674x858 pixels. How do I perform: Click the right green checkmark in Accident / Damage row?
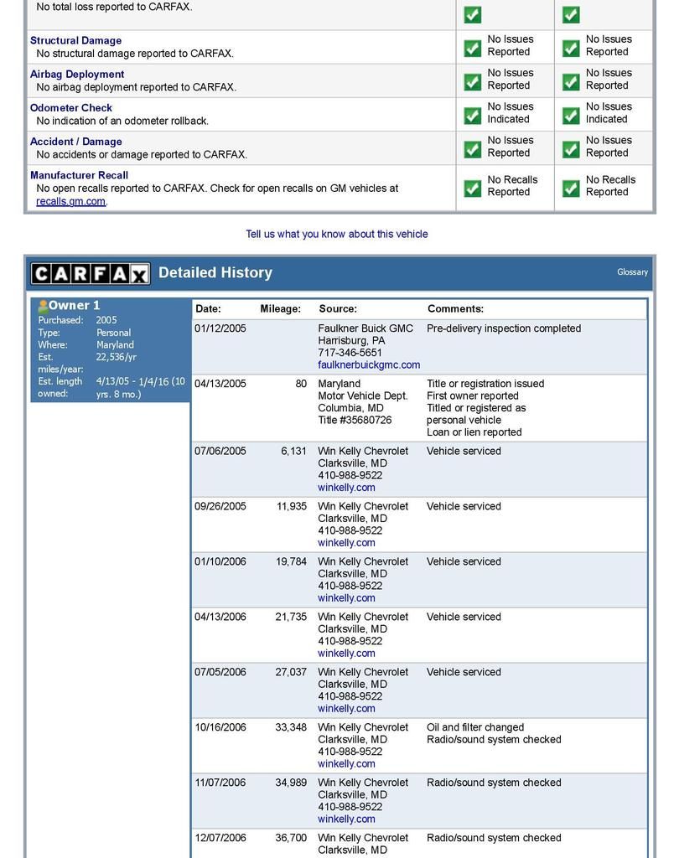click(571, 149)
